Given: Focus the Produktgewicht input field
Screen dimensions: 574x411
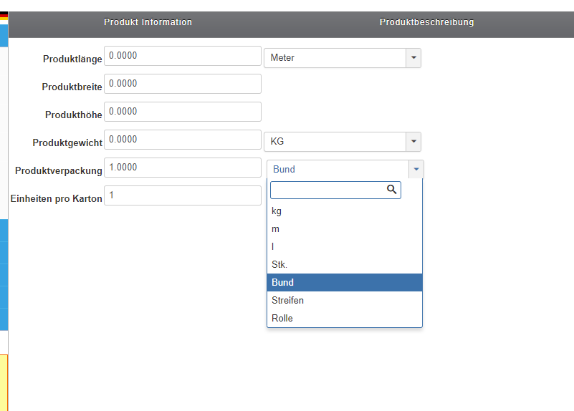Looking at the screenshot, I should pyautogui.click(x=182, y=140).
